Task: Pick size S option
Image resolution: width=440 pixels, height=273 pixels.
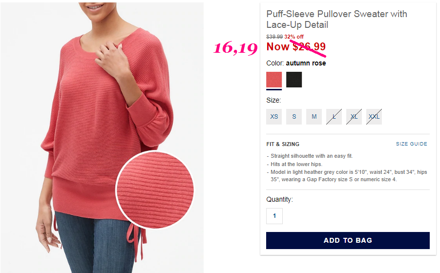Action: [294, 117]
